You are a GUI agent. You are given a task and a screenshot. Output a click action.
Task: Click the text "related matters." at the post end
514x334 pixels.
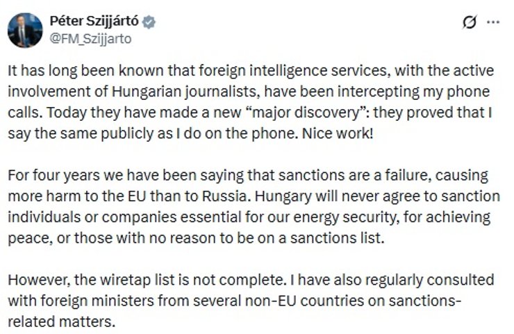pos(60,322)
